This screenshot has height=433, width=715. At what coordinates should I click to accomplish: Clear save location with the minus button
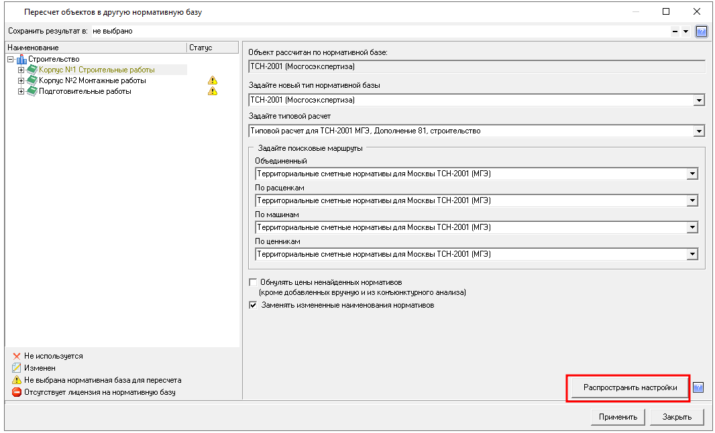pyautogui.click(x=674, y=32)
